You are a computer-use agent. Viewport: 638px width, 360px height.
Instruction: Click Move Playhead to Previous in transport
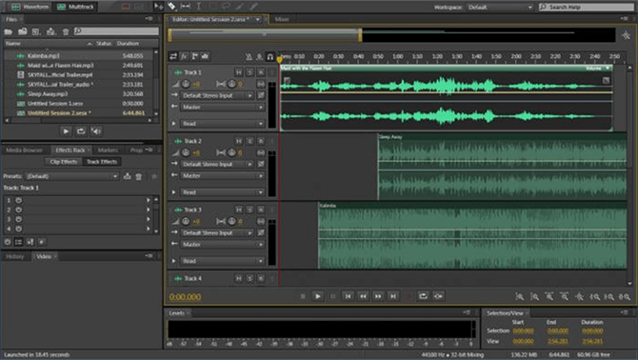pos(348,296)
